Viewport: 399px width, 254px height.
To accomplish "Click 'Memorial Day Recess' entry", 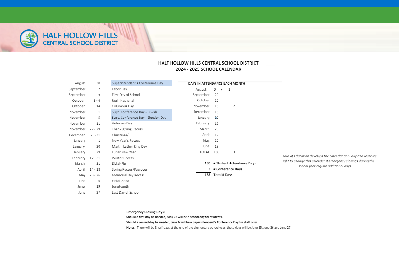I will (128, 175).
